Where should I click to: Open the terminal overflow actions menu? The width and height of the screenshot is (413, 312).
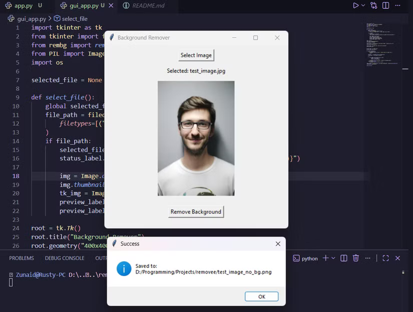tap(367, 258)
